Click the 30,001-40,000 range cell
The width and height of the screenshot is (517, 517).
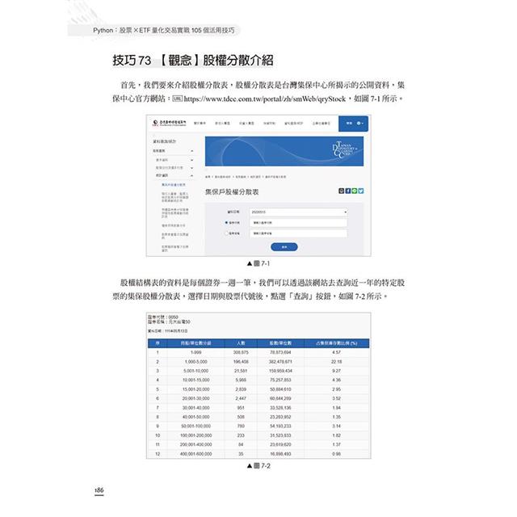195,408
